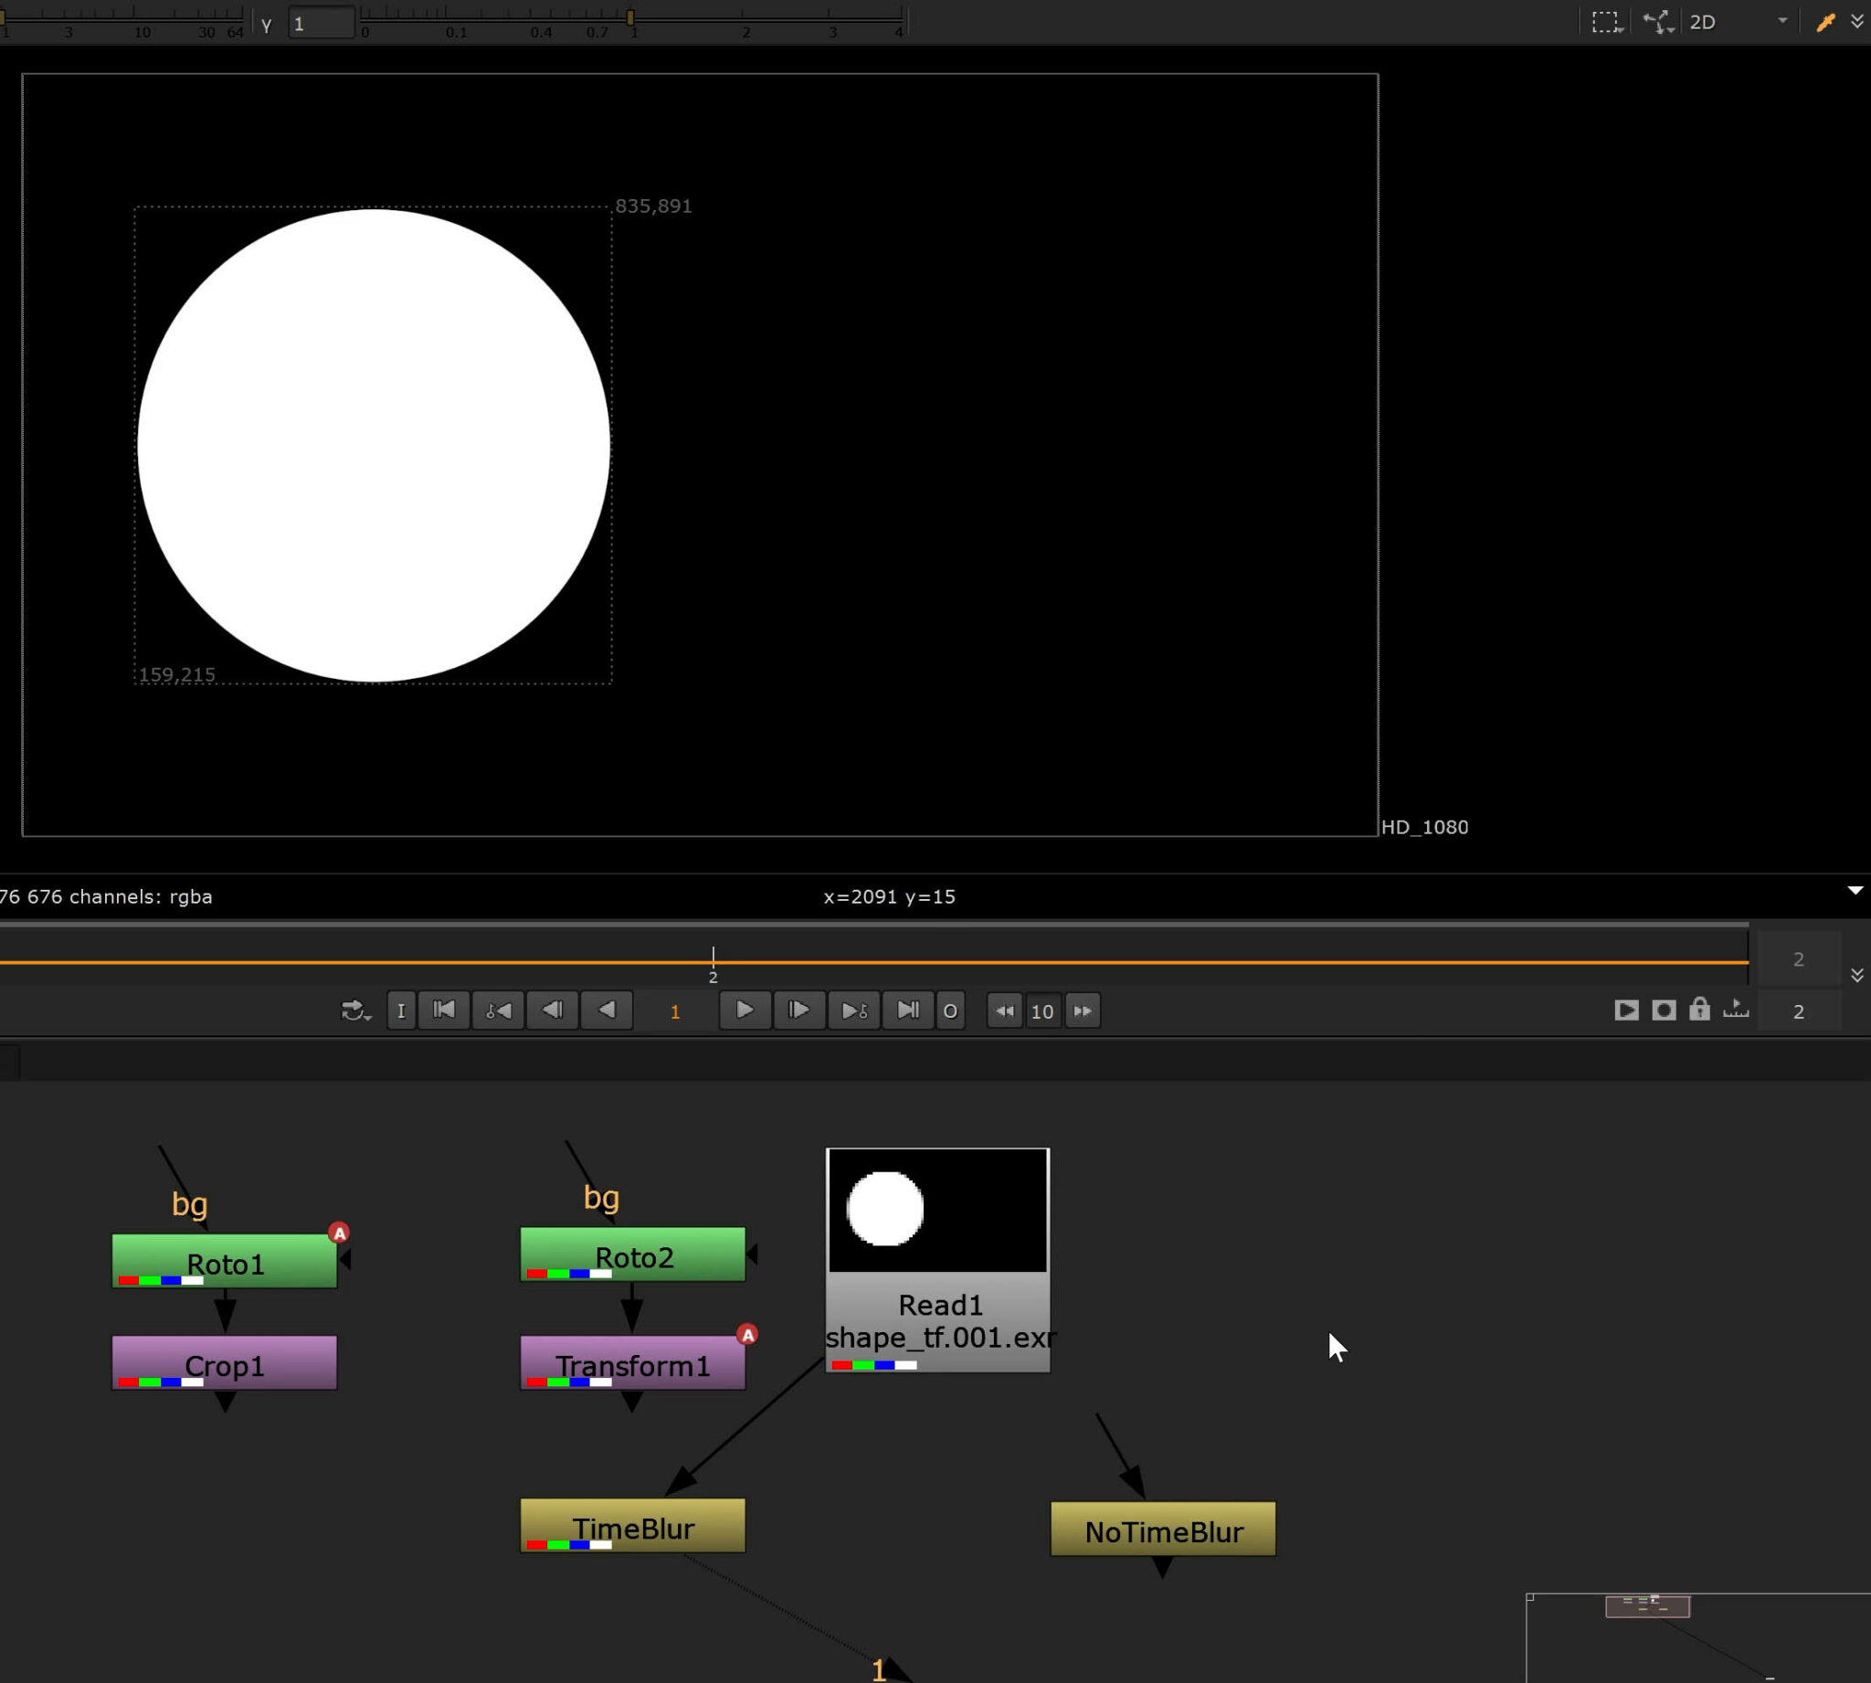Select the TimeBlur node
This screenshot has height=1683, width=1871.
(x=632, y=1526)
